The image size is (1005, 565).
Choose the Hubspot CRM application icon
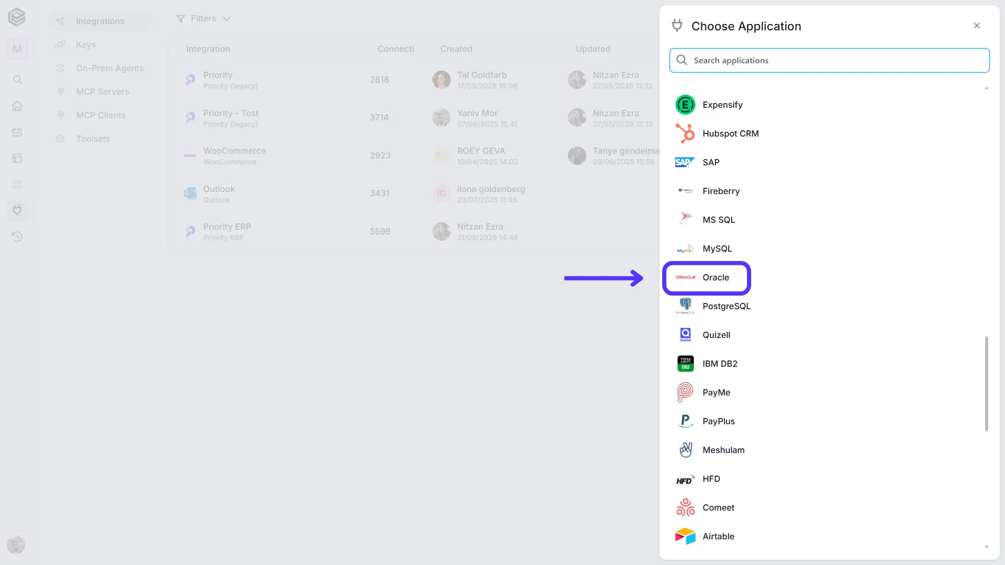[x=685, y=133]
